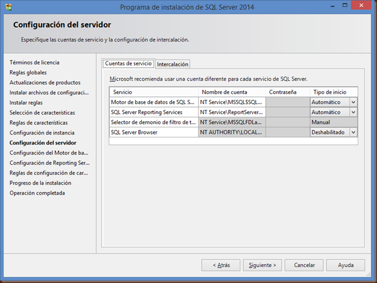Switch to the Intercalación tab
Viewport: 377px width, 283px height.
pyautogui.click(x=172, y=64)
